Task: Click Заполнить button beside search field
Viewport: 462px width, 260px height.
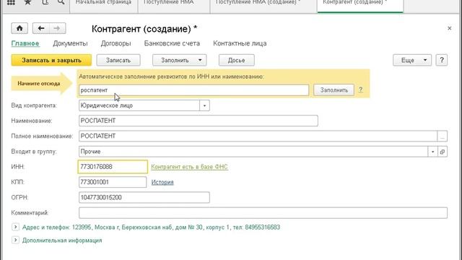Action: (x=334, y=90)
